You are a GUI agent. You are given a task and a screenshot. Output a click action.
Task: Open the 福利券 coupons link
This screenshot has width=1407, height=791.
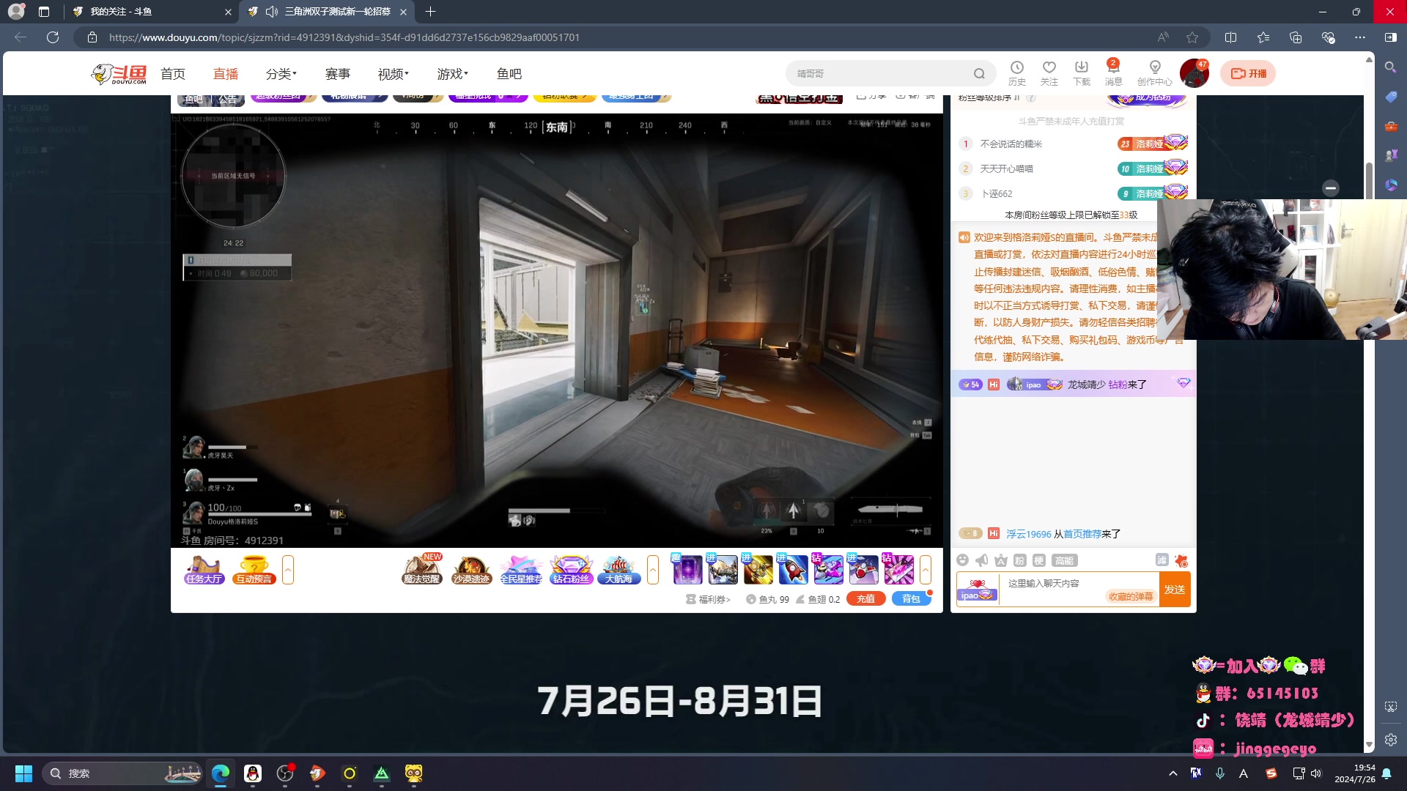pos(708,599)
